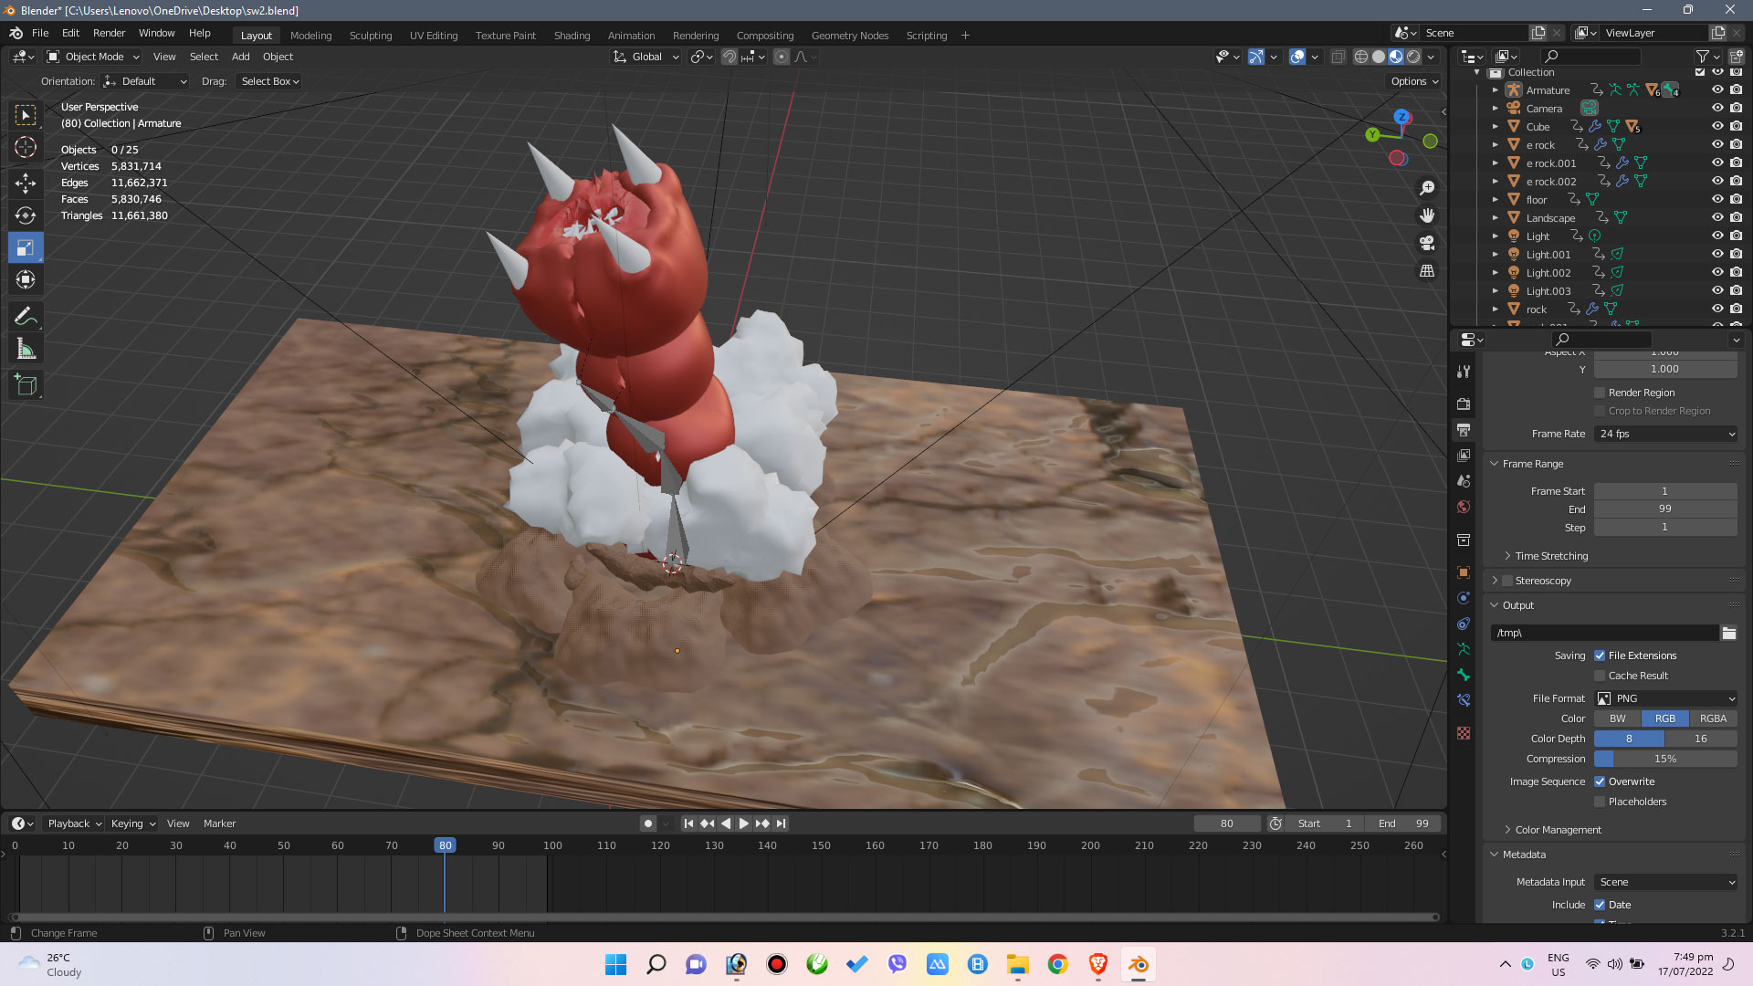
Task: Click the Options button in viewport
Action: pos(1413,81)
